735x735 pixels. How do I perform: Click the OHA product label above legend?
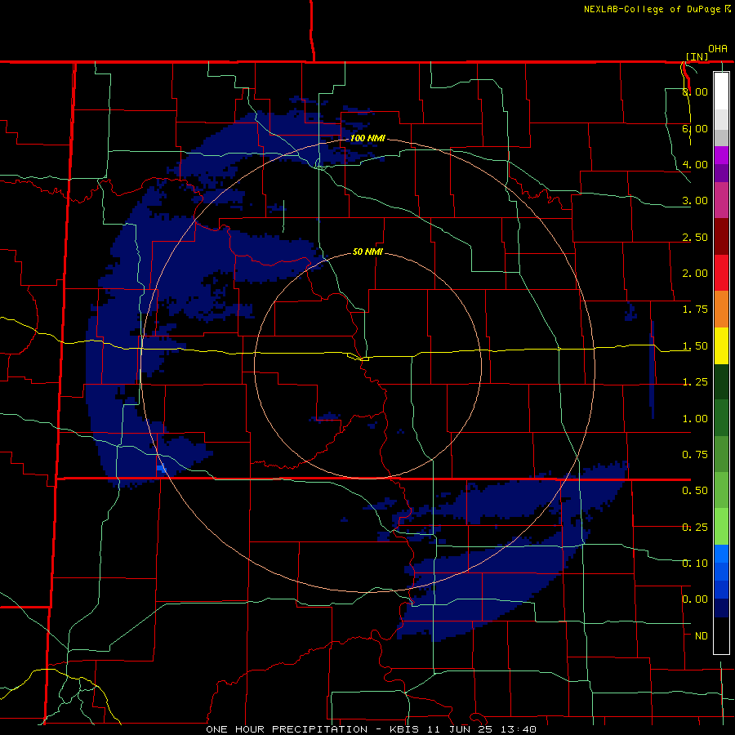[x=718, y=49]
